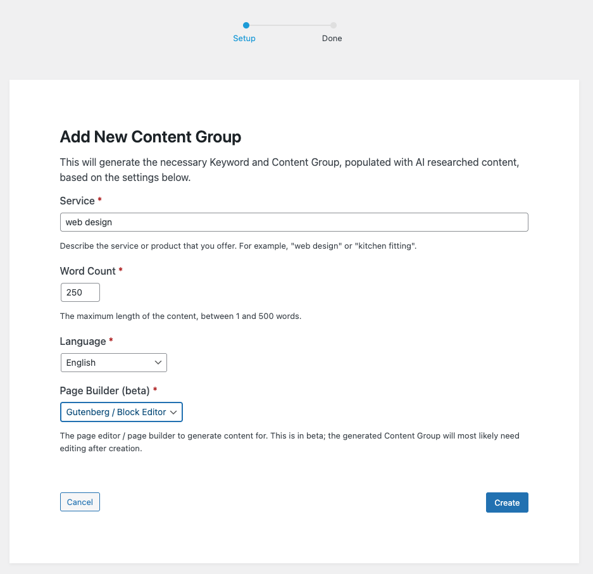Click the Service field label
Image resolution: width=593 pixels, height=574 pixels.
coord(77,201)
